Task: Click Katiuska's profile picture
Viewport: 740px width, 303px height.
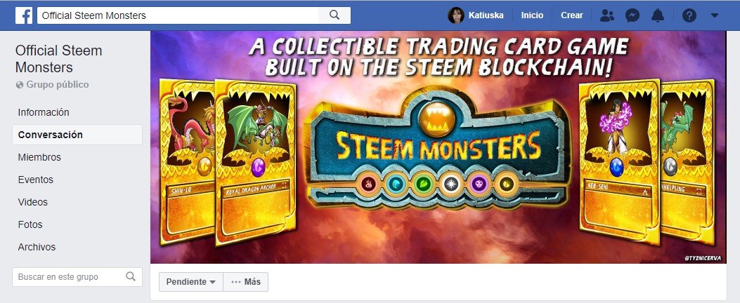Action: (x=456, y=15)
